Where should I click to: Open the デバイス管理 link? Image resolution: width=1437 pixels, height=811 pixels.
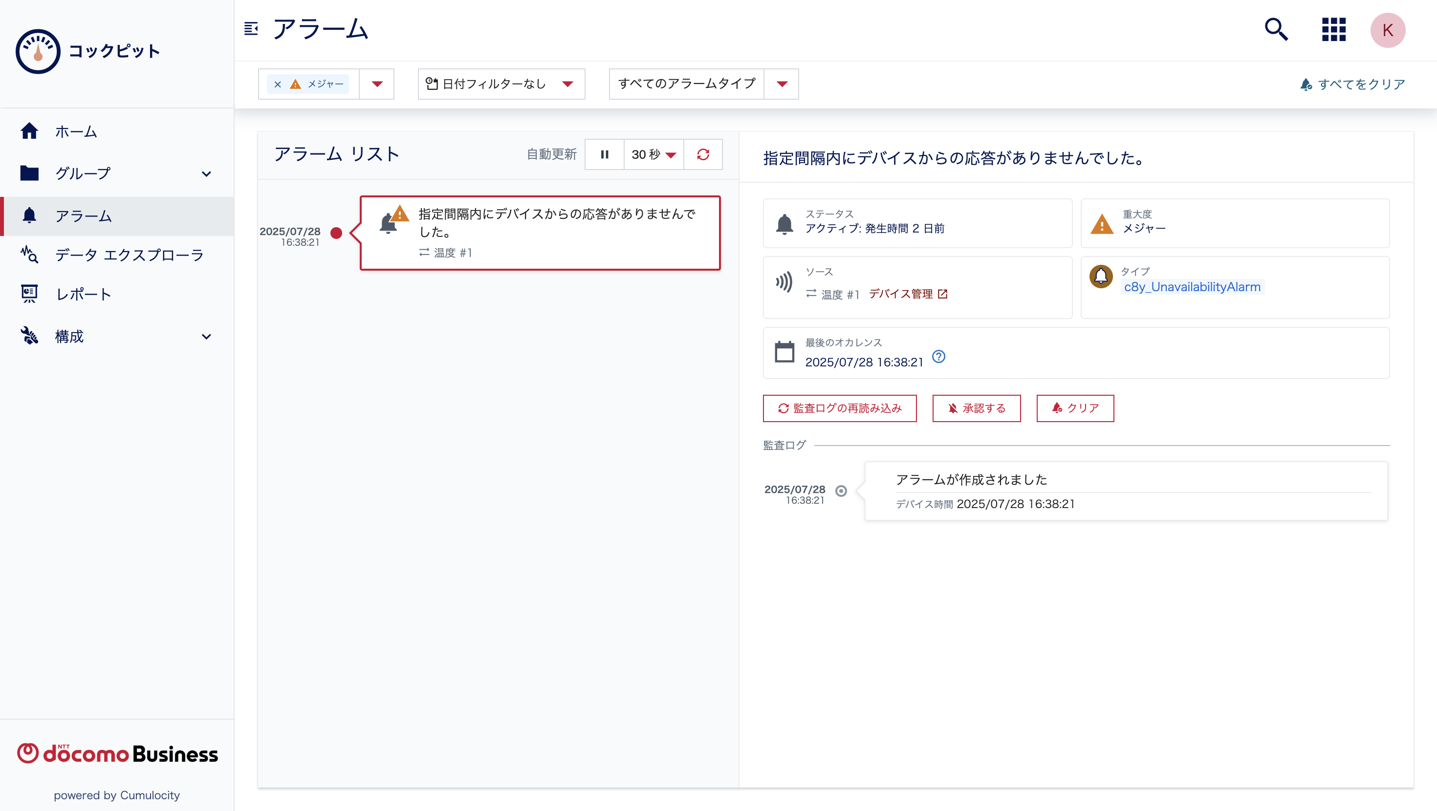click(908, 294)
